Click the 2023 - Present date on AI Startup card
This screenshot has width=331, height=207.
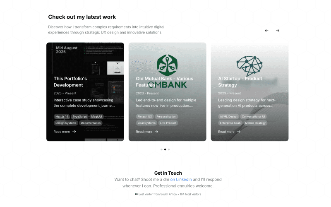pyautogui.click(x=230, y=93)
